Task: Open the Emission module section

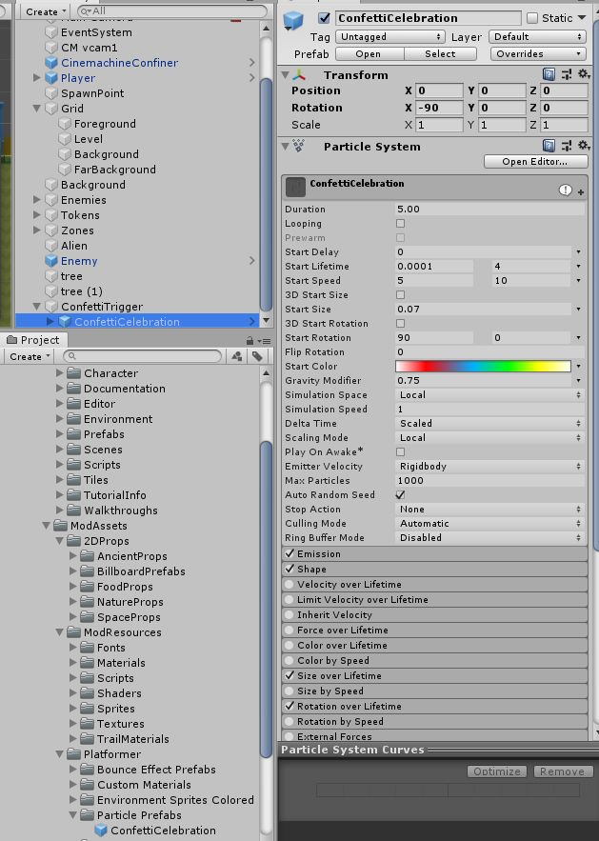Action: tap(319, 553)
